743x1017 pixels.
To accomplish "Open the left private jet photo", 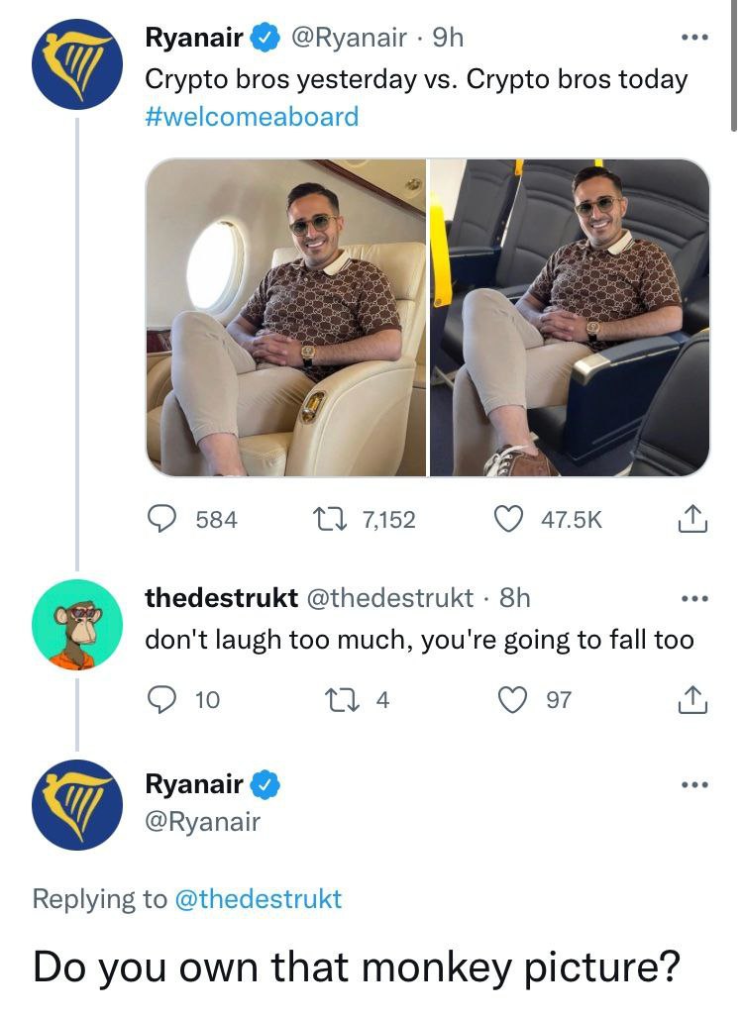I will 286,317.
